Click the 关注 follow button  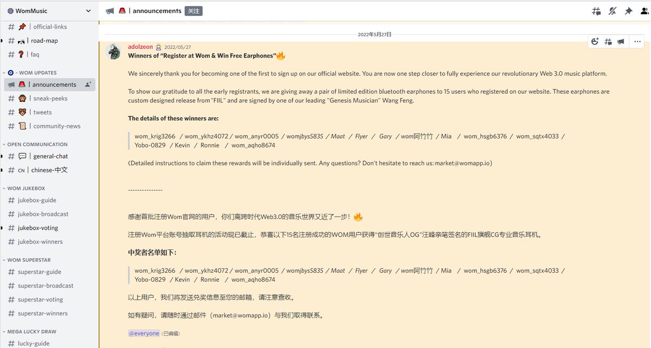click(x=194, y=11)
